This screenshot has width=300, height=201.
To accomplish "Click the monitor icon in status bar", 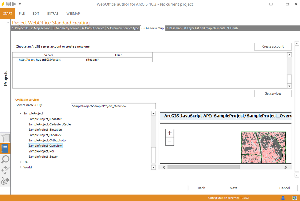I will pyautogui.click(x=294, y=198).
